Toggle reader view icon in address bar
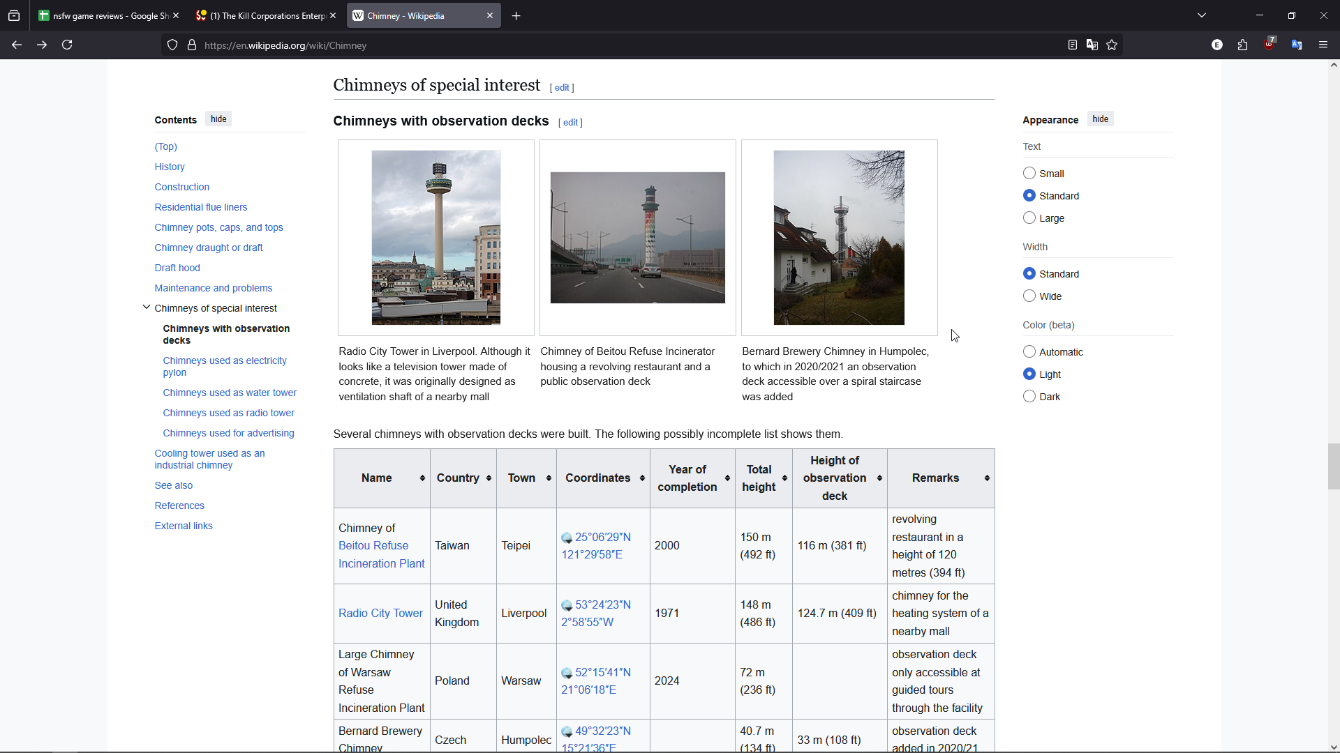1340x753 pixels. pyautogui.click(x=1073, y=45)
